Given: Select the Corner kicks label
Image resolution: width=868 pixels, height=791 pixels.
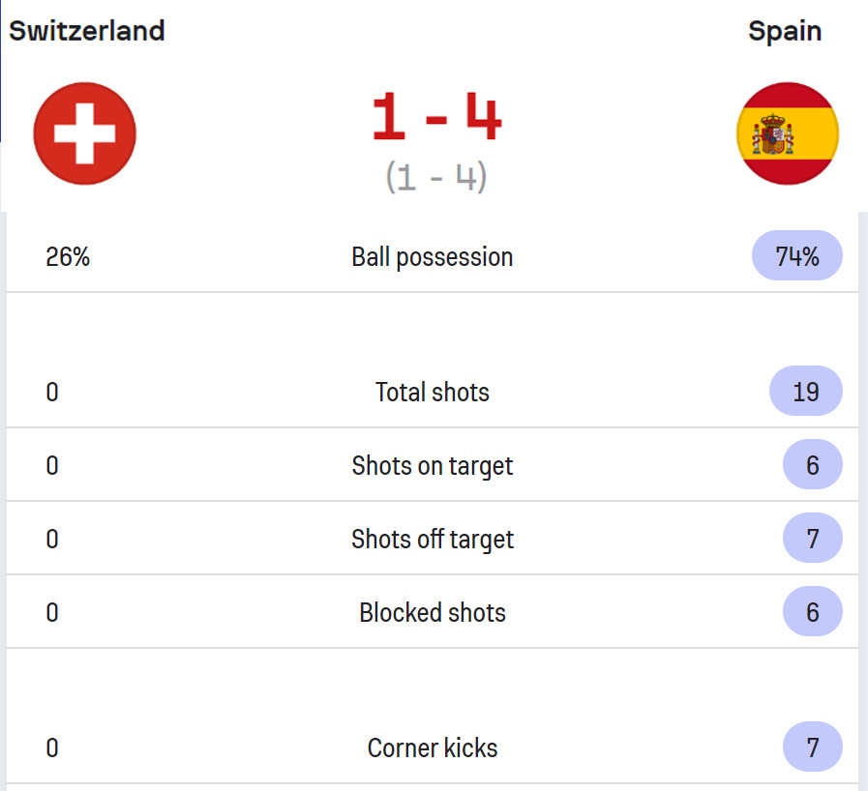Looking at the screenshot, I should pyautogui.click(x=433, y=748).
